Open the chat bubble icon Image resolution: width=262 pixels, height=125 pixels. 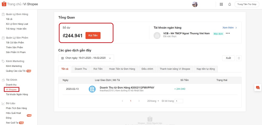coord(258,88)
